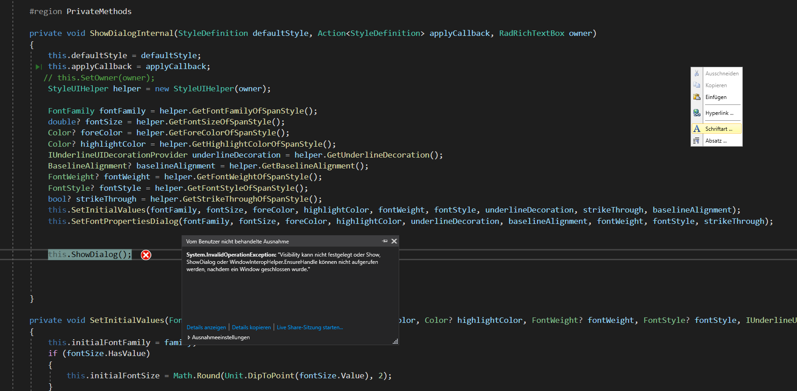The image size is (797, 391).
Task: Click 'Live Share-Sitzung starten...' link
Action: [310, 327]
